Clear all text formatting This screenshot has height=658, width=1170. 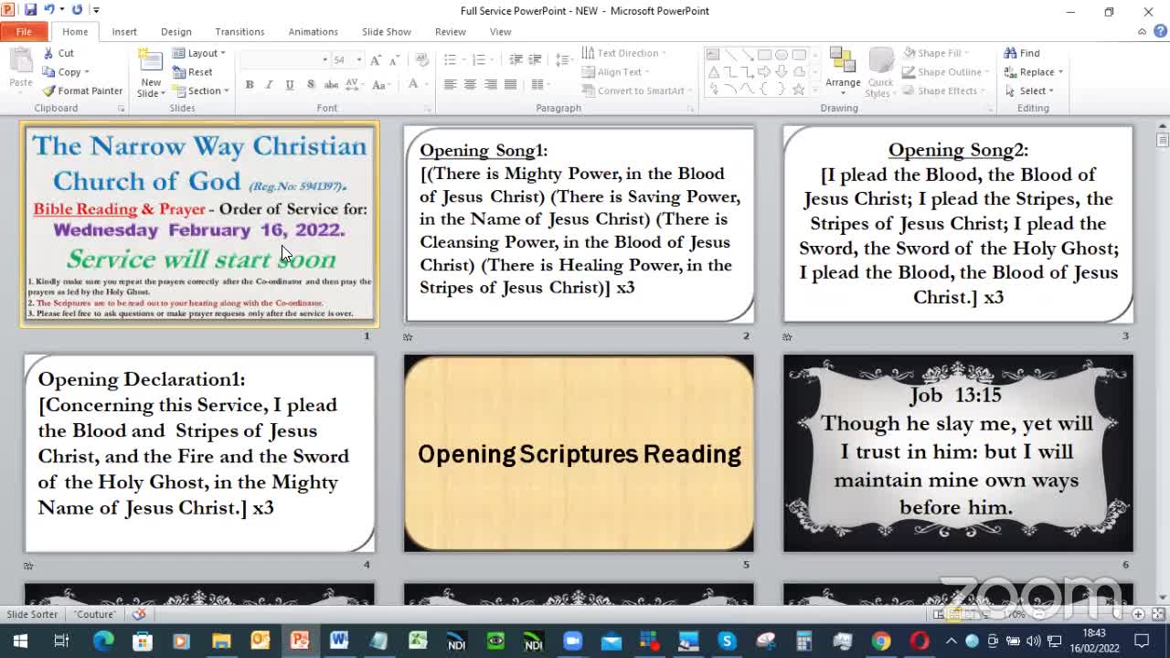tap(421, 59)
